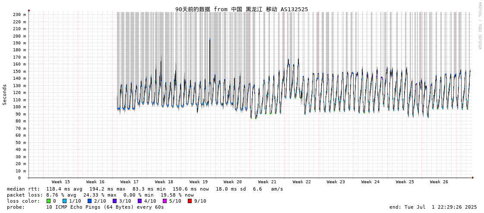Click the "median rtt:" row label
This screenshot has width=484, height=213.
(x=23, y=189)
